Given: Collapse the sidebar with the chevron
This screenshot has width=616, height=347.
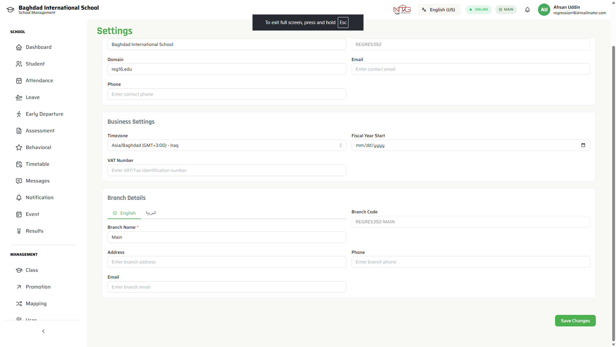Looking at the screenshot, I should tap(43, 331).
